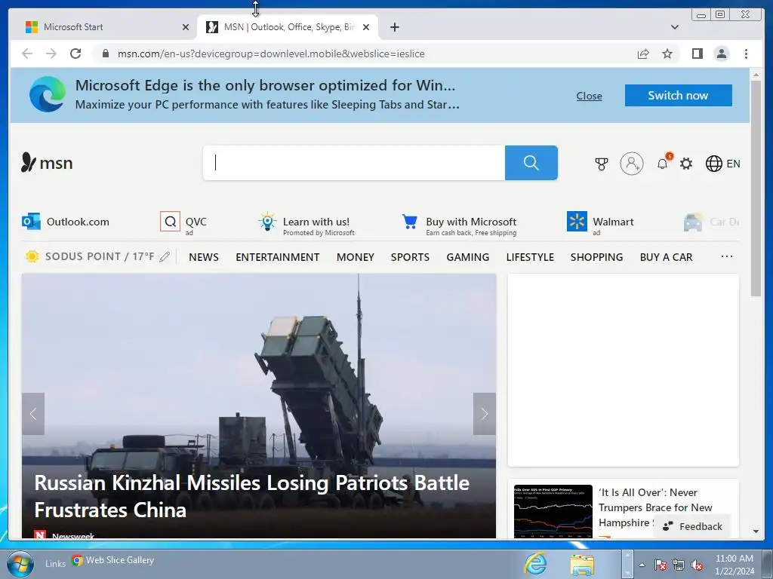773x579 pixels.
Task: Open notifications bell
Action: click(663, 164)
